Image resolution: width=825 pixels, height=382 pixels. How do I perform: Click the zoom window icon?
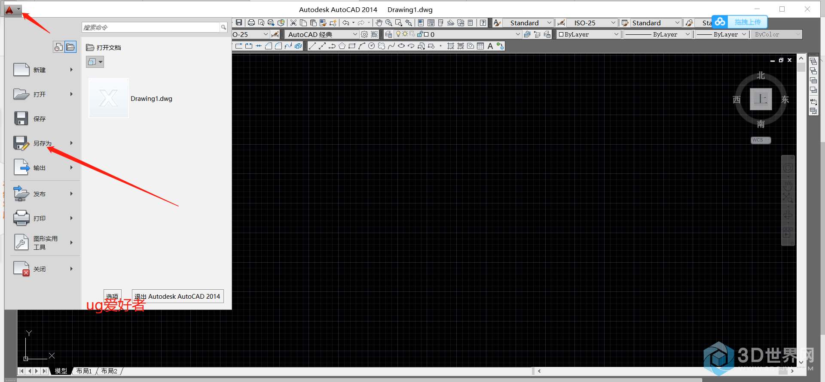(399, 23)
